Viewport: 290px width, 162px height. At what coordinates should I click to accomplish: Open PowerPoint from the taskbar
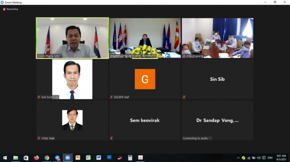point(78,158)
